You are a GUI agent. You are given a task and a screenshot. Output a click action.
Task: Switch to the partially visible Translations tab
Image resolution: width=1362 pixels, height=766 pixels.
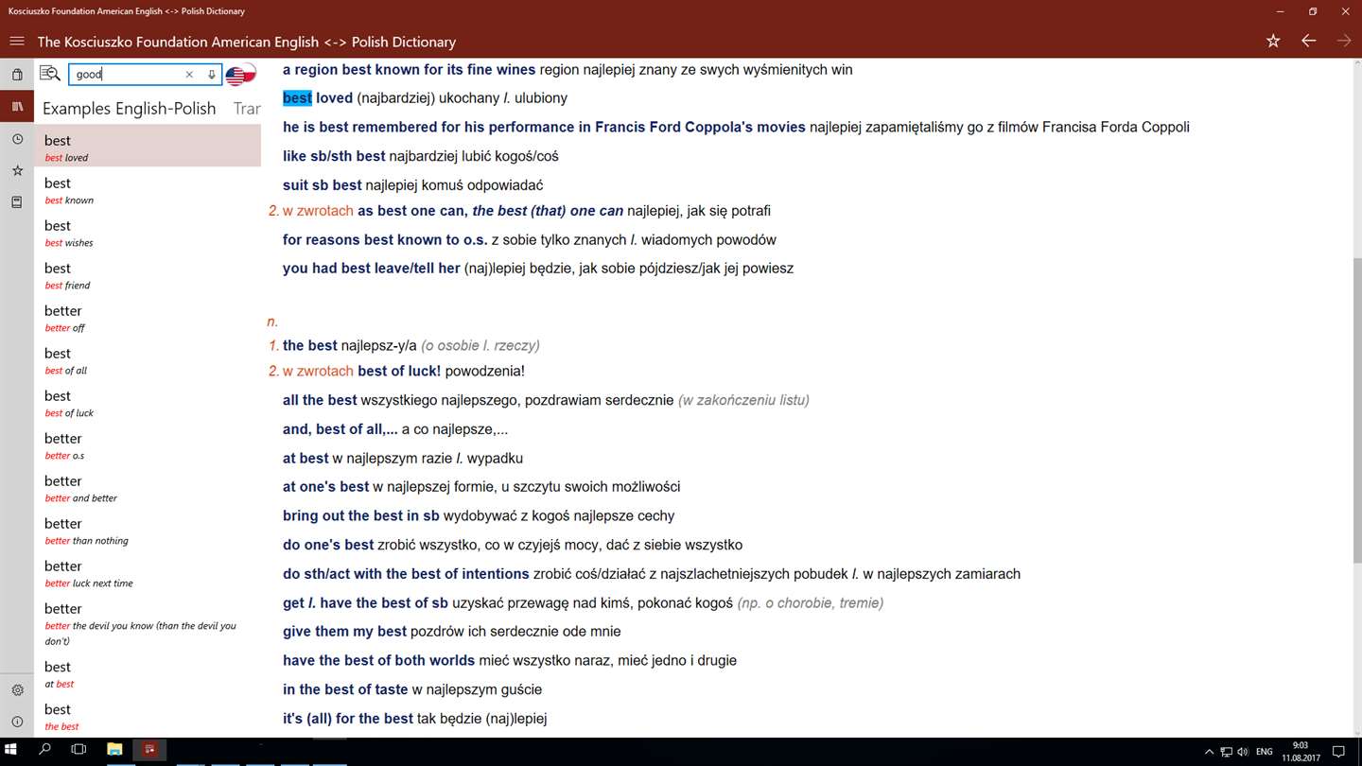pyautogui.click(x=247, y=109)
